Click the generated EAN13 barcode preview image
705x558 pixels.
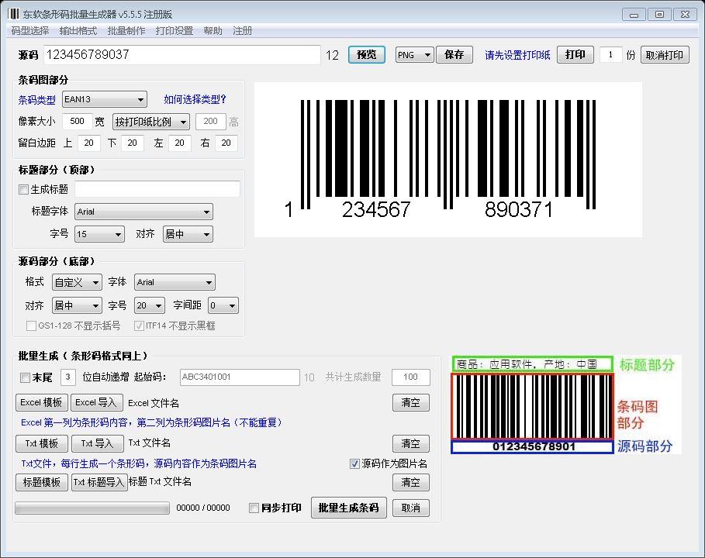[448, 160]
